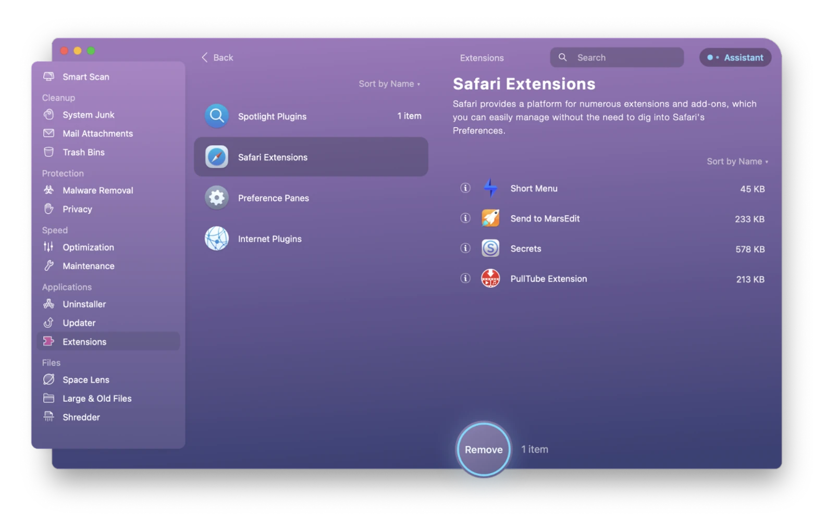This screenshot has height=520, width=813.
Task: Click the Space Lens icon
Action: (48, 379)
